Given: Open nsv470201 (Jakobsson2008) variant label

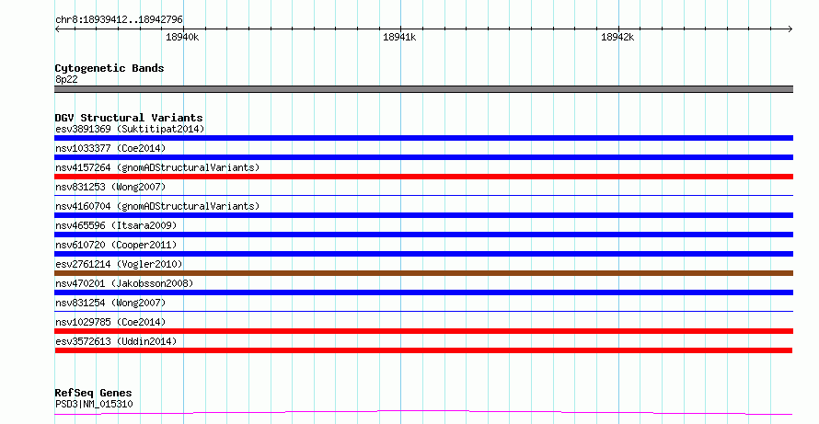Looking at the screenshot, I should 124,283.
